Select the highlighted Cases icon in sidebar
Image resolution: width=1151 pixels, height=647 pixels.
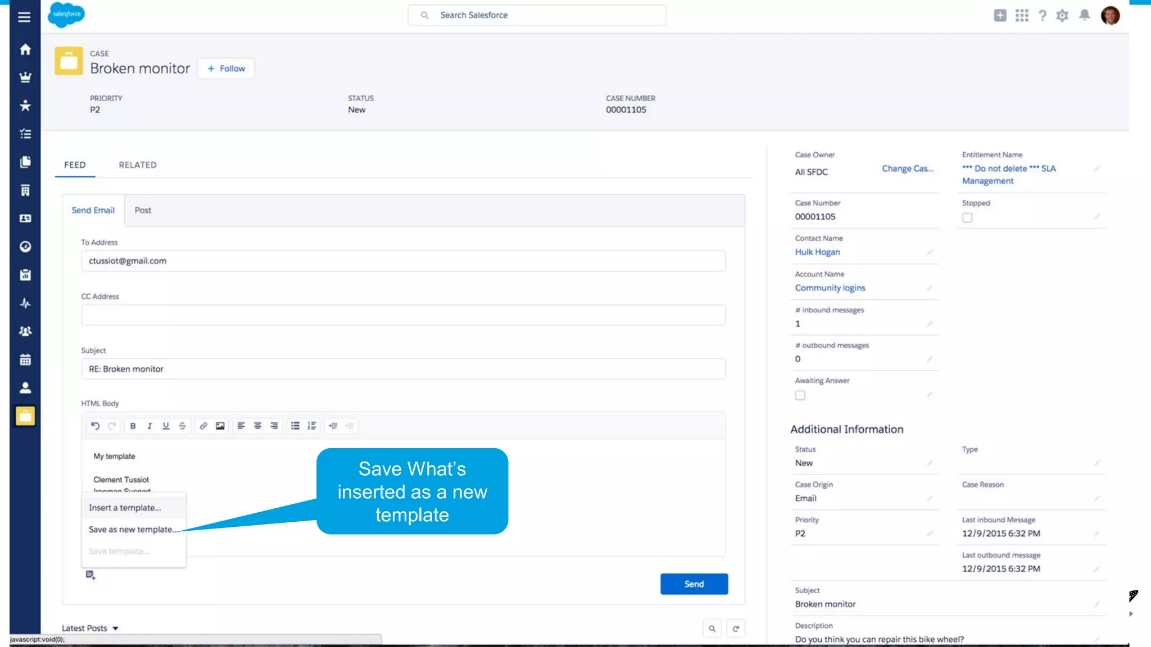25,416
